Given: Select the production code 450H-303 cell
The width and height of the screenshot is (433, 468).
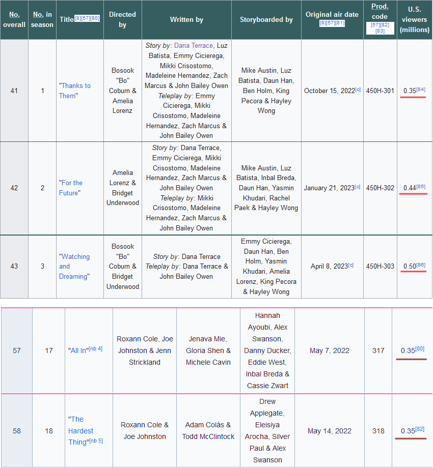Looking at the screenshot, I should point(380,266).
